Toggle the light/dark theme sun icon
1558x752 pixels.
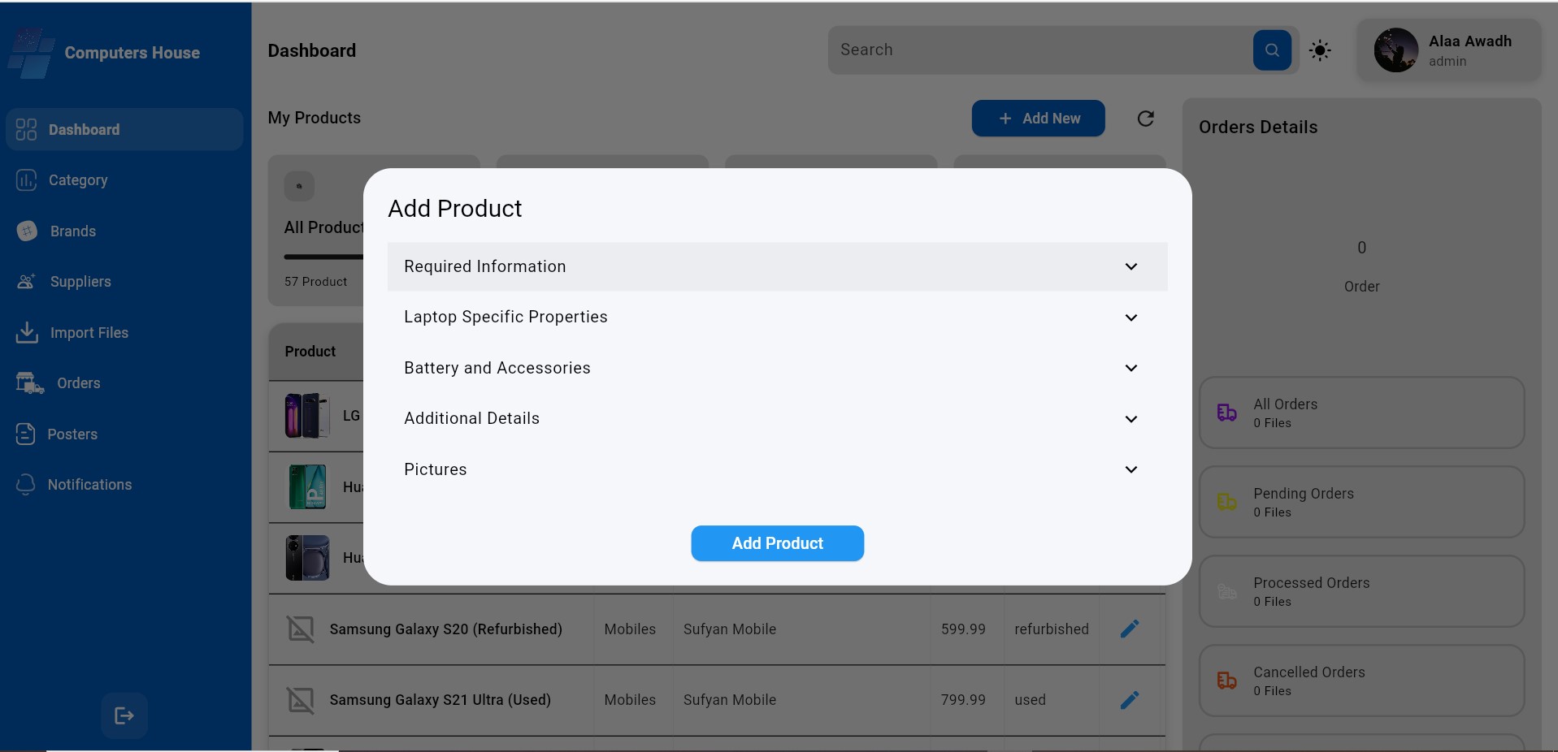1320,50
